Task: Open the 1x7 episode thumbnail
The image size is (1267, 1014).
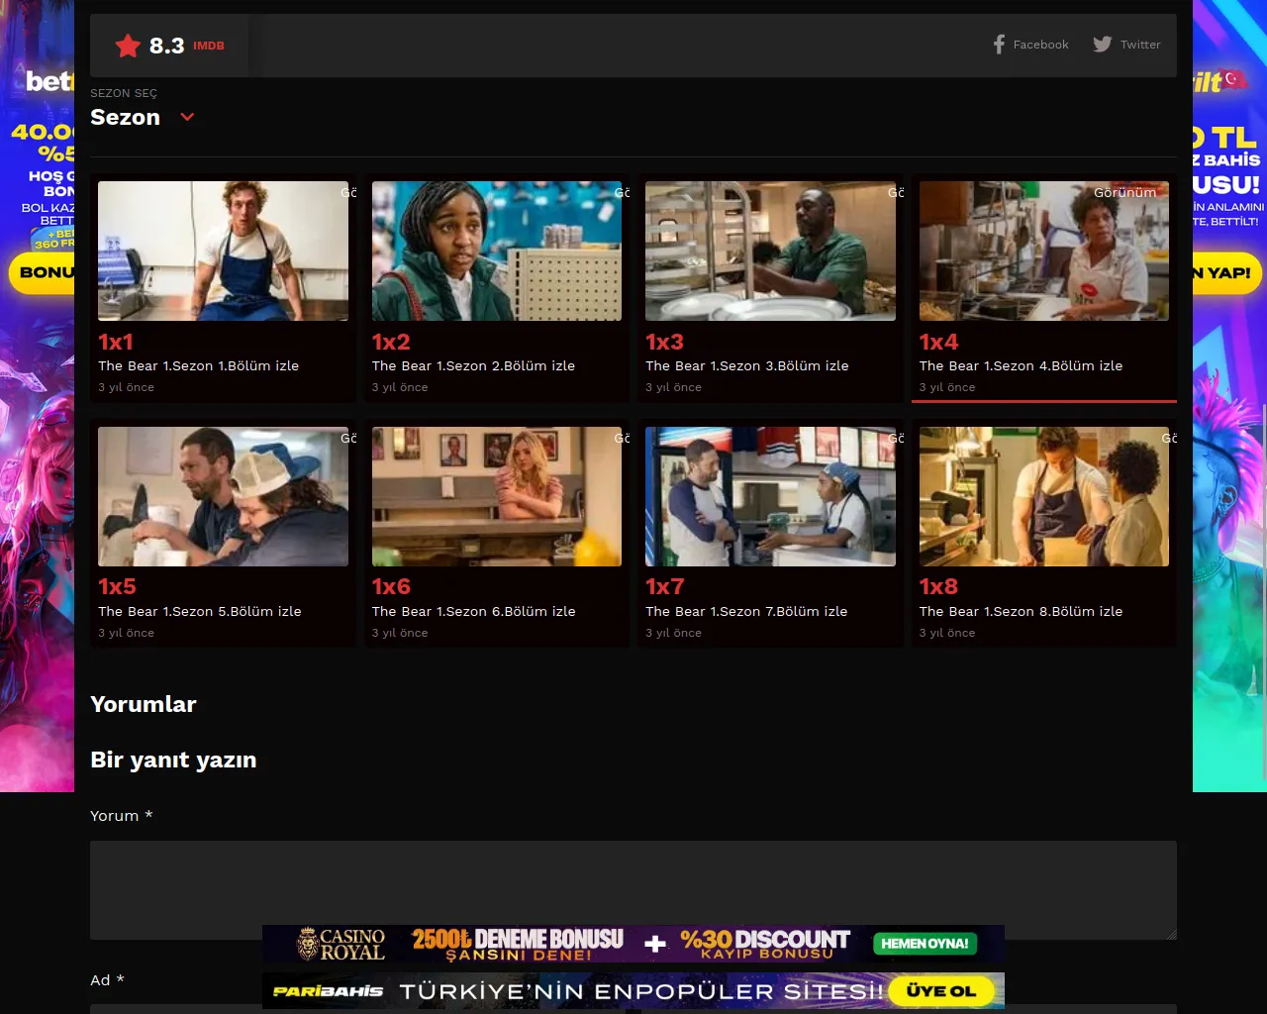Action: click(770, 496)
